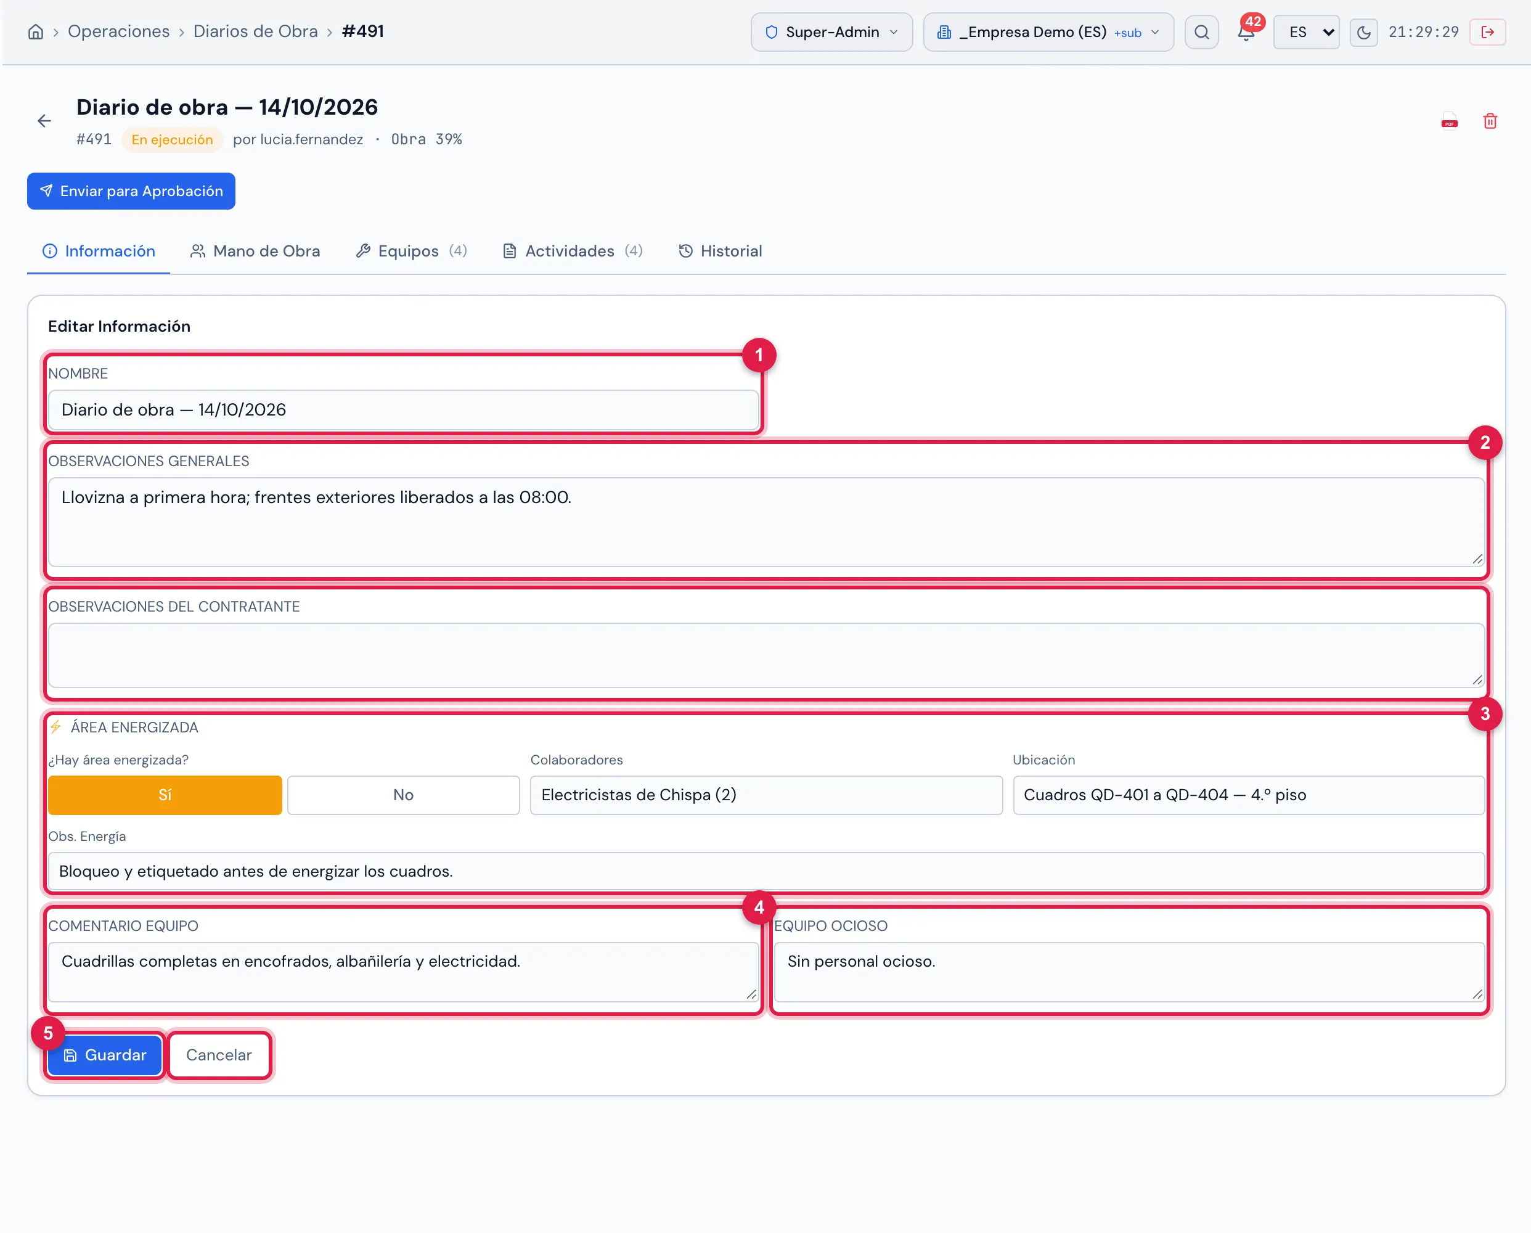The width and height of the screenshot is (1531, 1233).
Task: Switch to the Información tab
Action: (99, 251)
